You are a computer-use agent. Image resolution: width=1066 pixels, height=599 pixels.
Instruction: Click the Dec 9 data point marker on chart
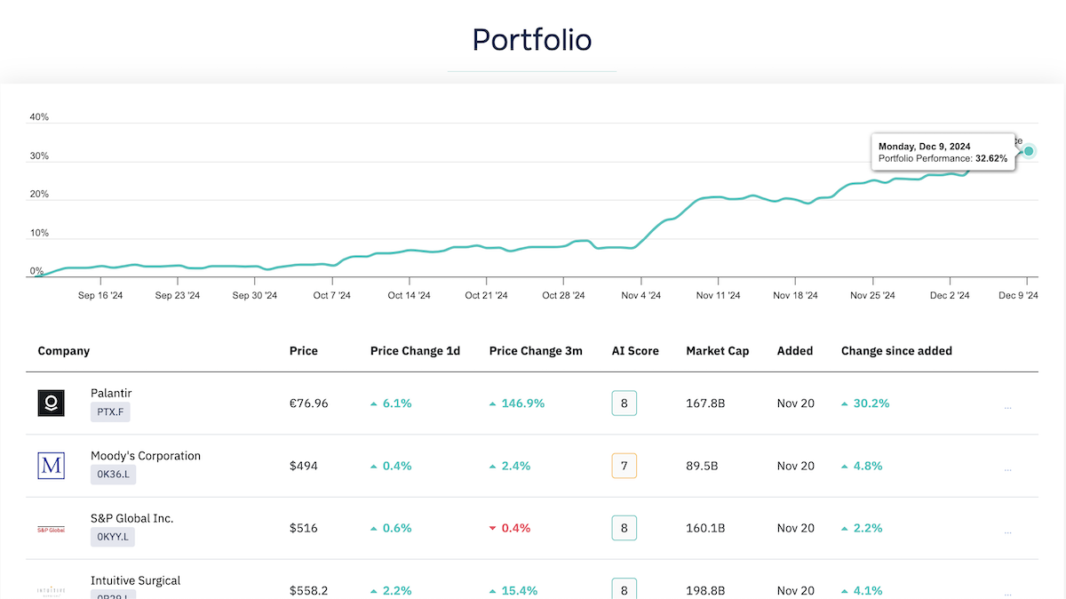coord(1029,151)
